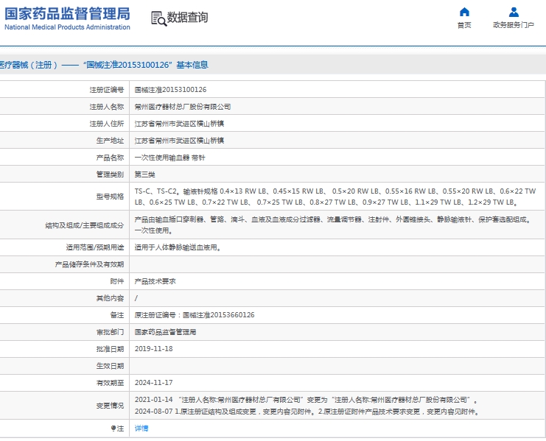546x441 pixels.
Task: Click the 管理类别 row label
Action: 110,174
